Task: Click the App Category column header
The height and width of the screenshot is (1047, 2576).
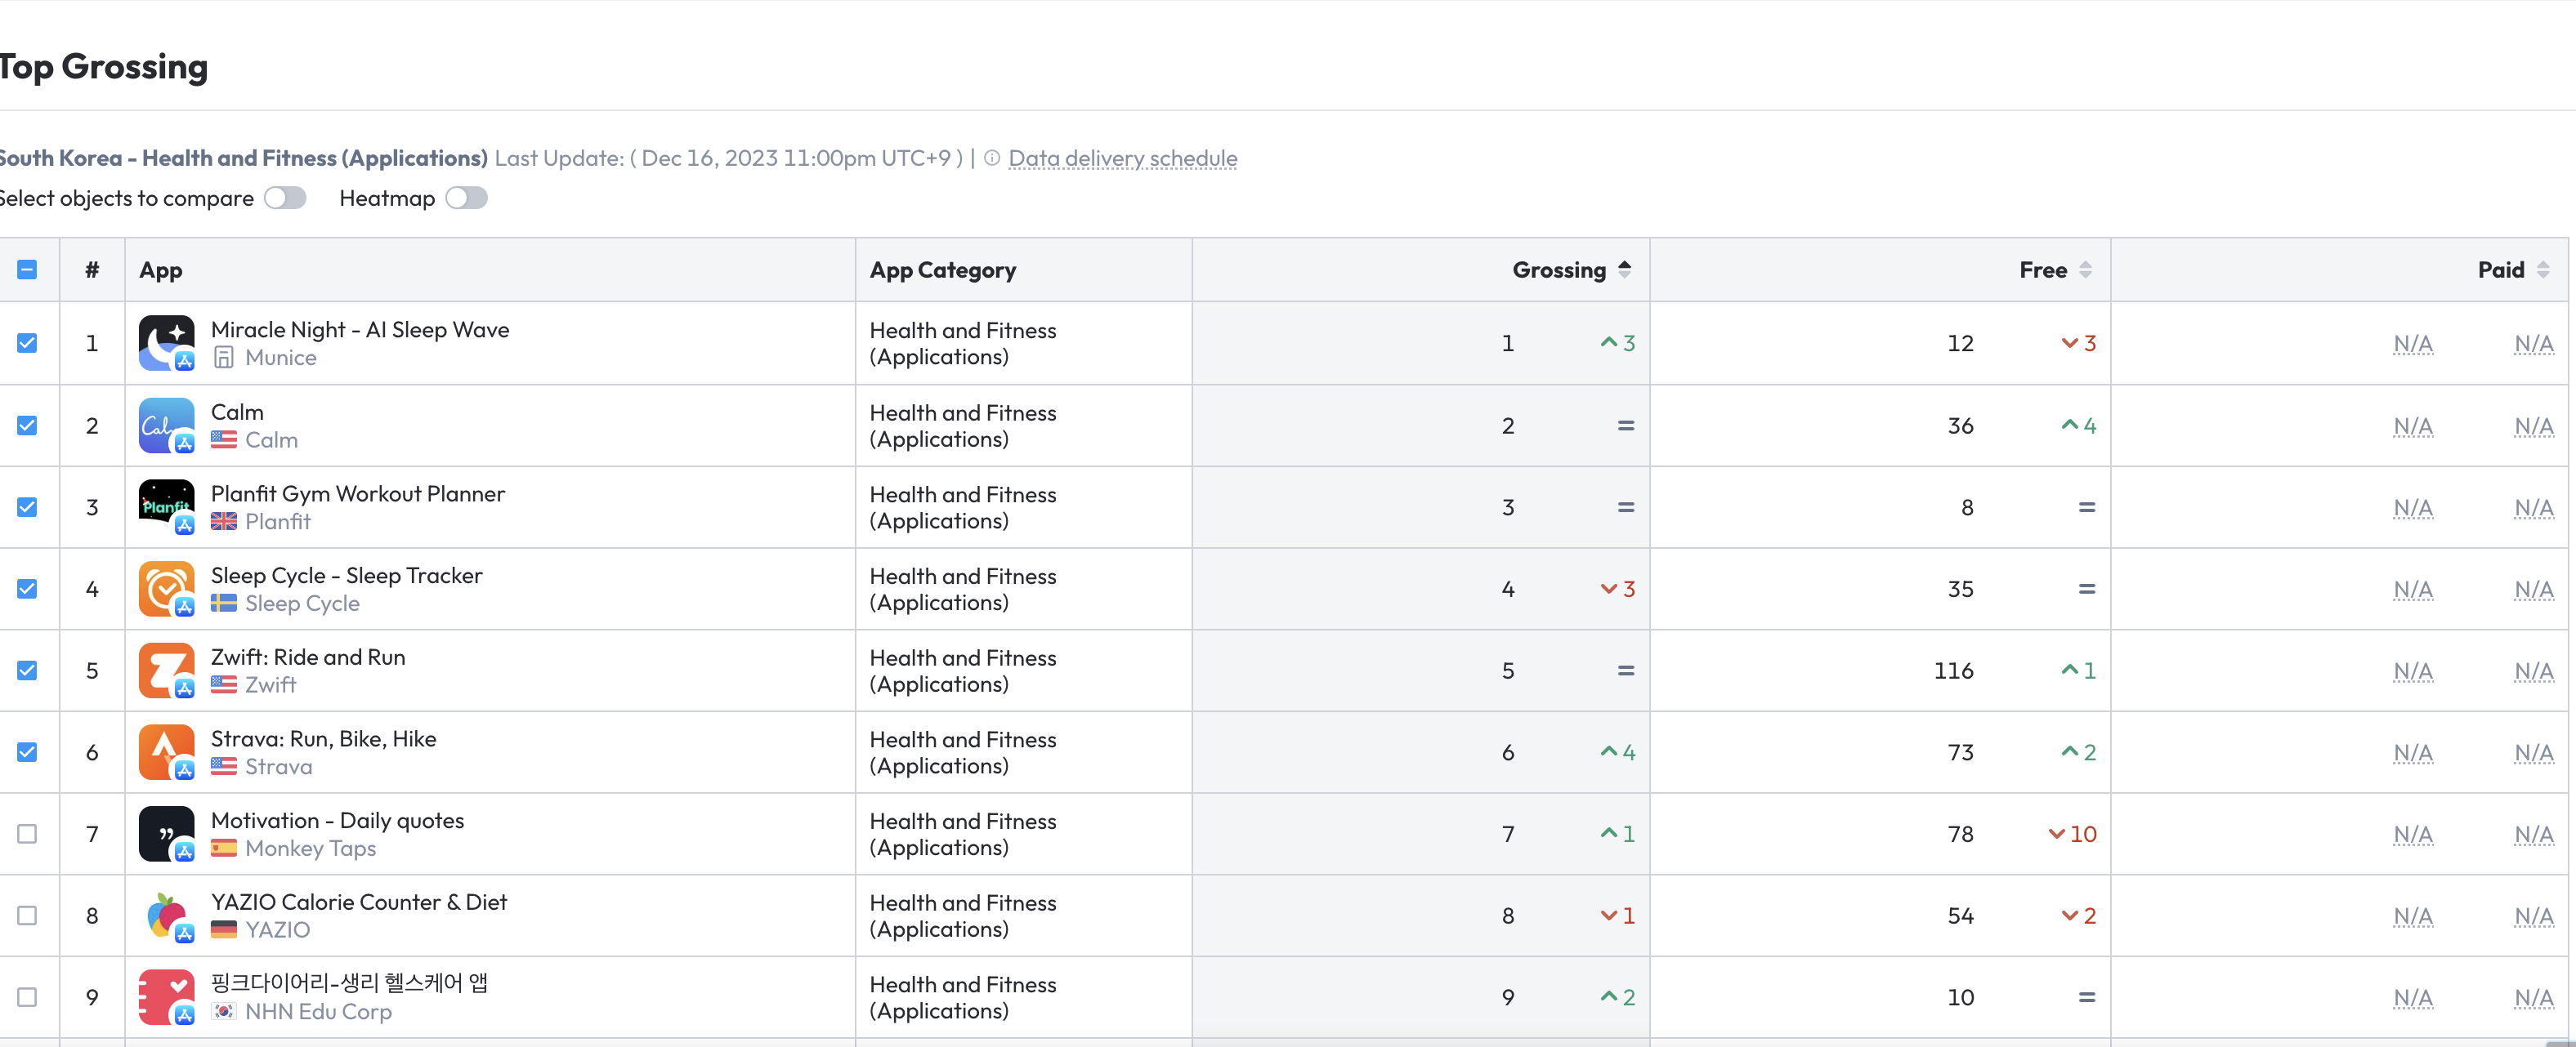Action: [x=943, y=270]
